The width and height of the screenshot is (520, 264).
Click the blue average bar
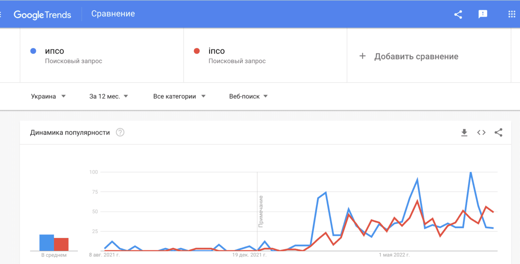[x=46, y=242]
